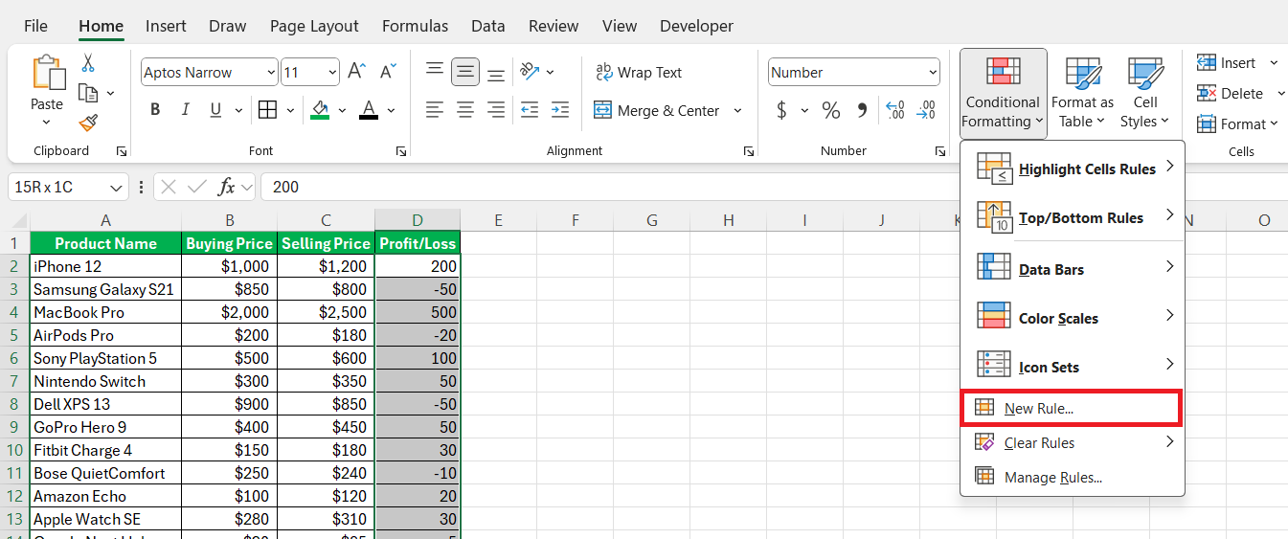The image size is (1288, 539).
Task: Expand Merge & Center dropdown arrow
Action: pos(737,110)
